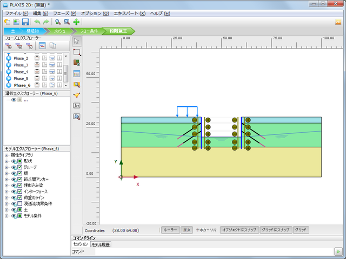Click the preview magnifier tool in side toolbar
This screenshot has height=259, width=346.
(x=77, y=116)
